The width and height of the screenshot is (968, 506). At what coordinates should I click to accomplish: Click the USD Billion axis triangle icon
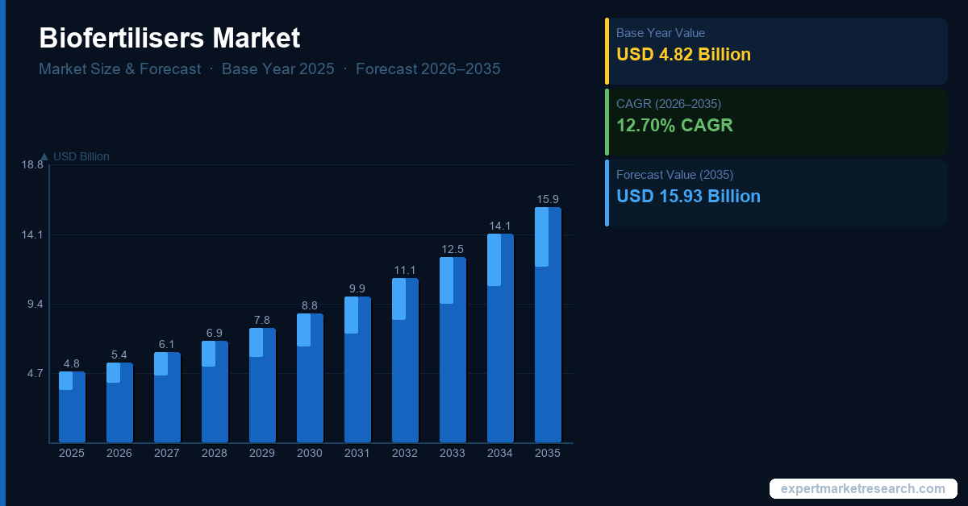(44, 156)
